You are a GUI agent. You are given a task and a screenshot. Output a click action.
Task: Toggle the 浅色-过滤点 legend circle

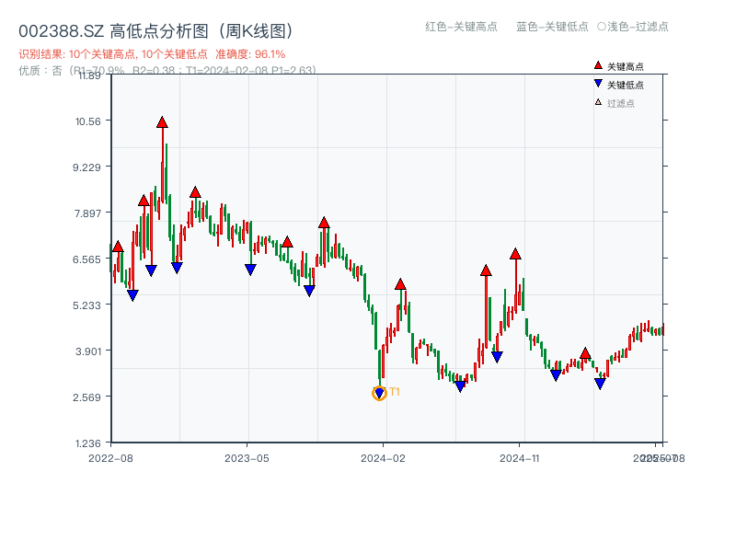[602, 27]
